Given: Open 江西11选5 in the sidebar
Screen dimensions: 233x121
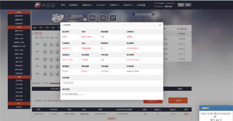Looking at the screenshot, I should (19, 80).
